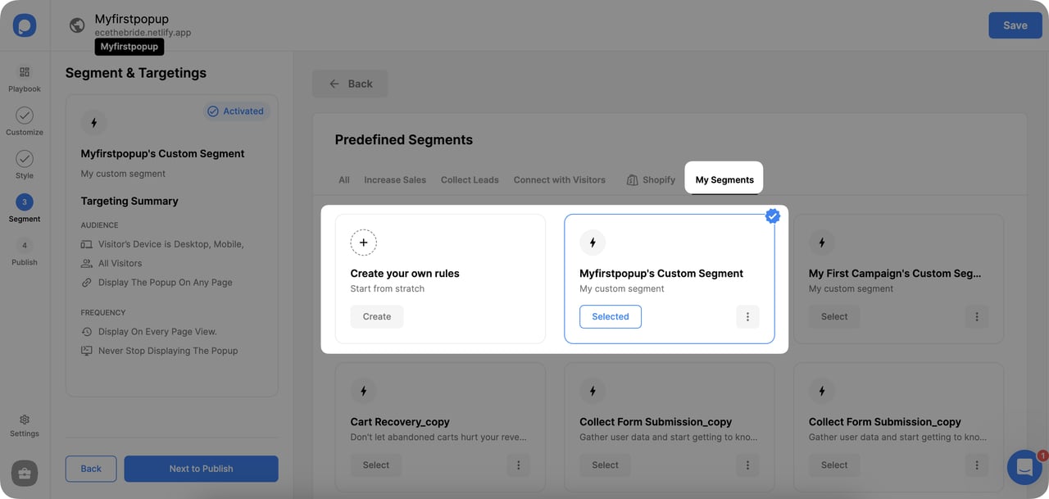Click the Popupsmart logo icon

[x=25, y=25]
